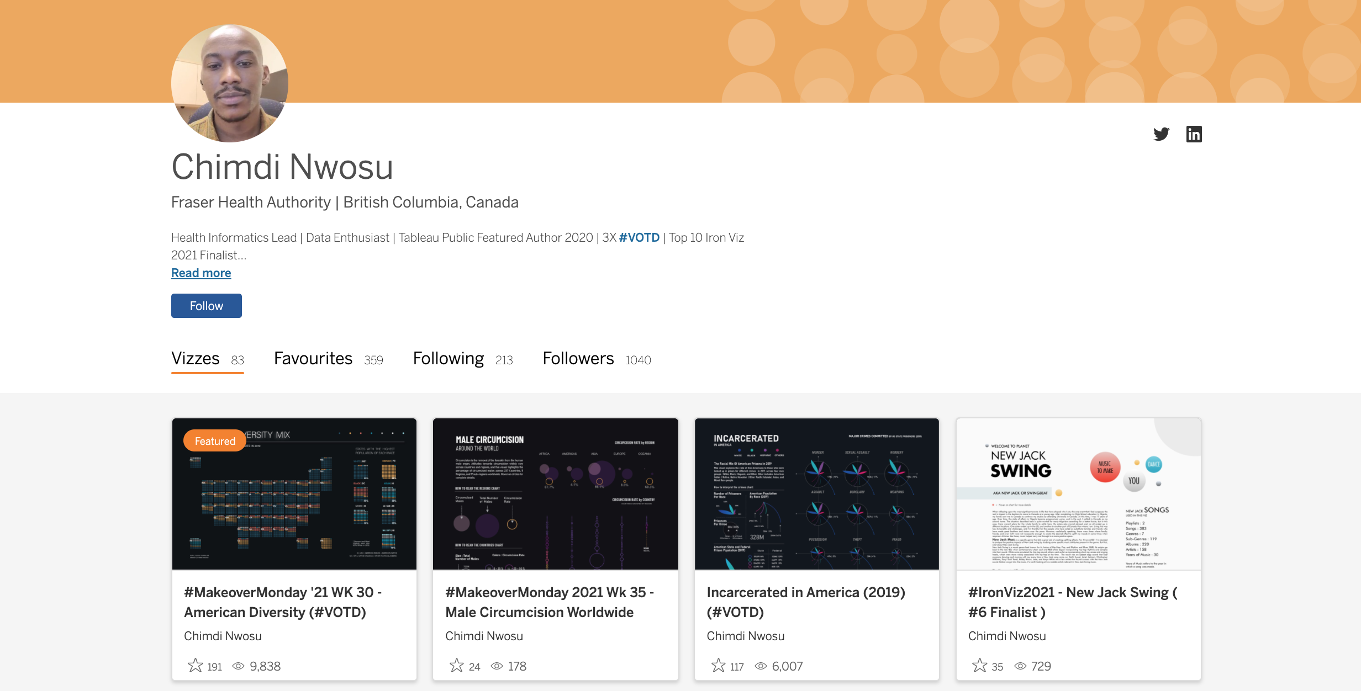Image resolution: width=1361 pixels, height=691 pixels.
Task: Click the profile avatar photo
Action: click(230, 83)
